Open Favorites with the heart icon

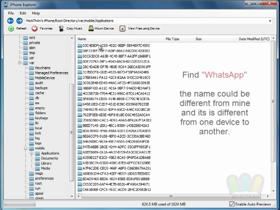point(34,29)
